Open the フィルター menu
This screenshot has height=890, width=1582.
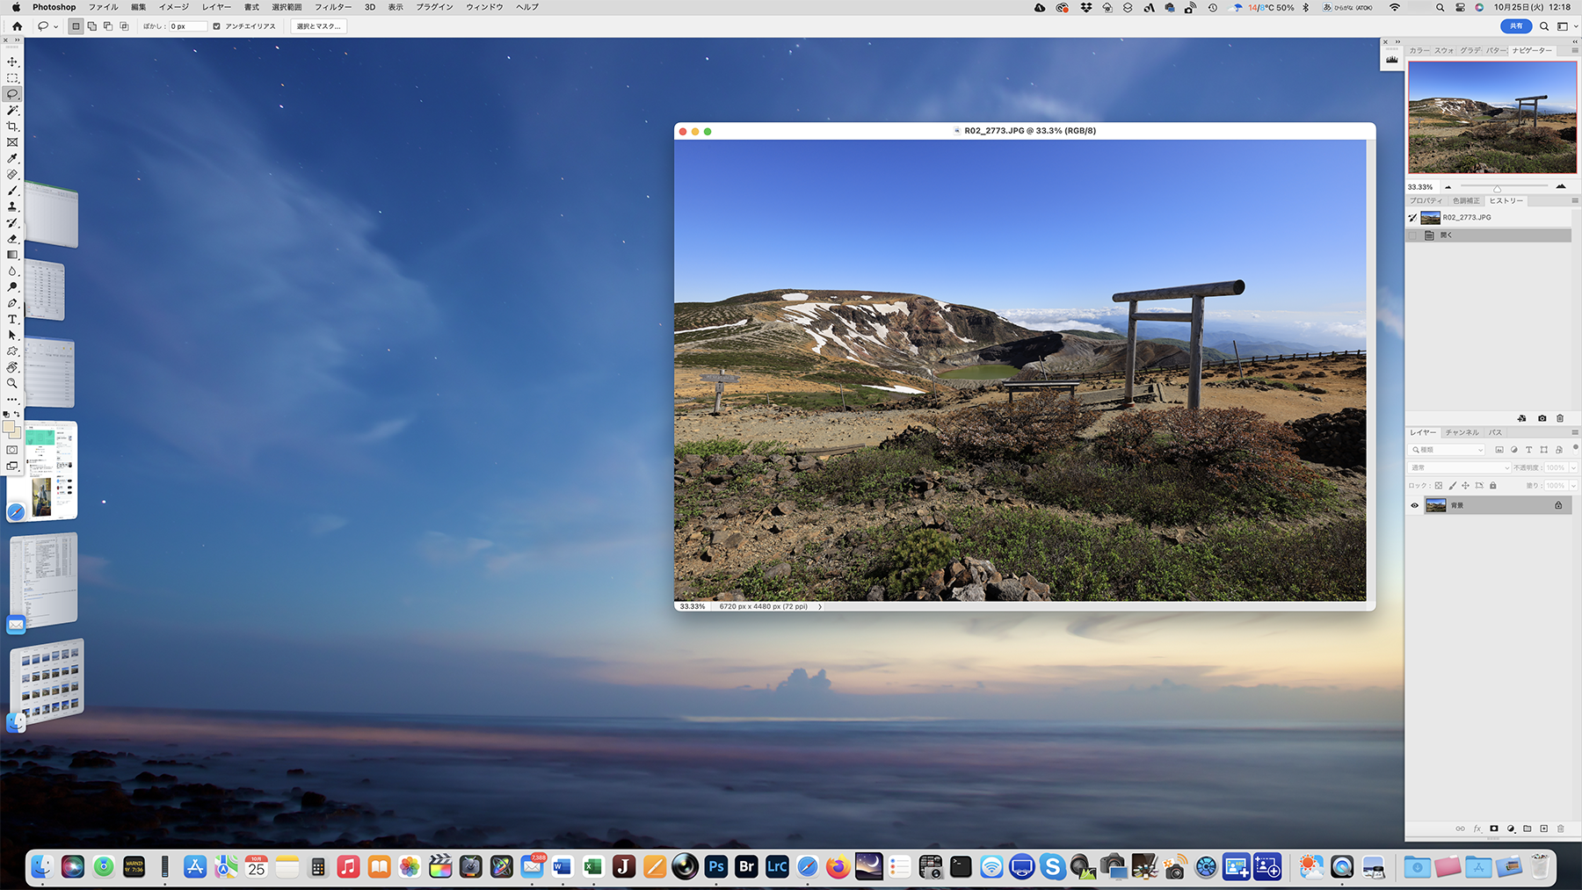point(333,7)
